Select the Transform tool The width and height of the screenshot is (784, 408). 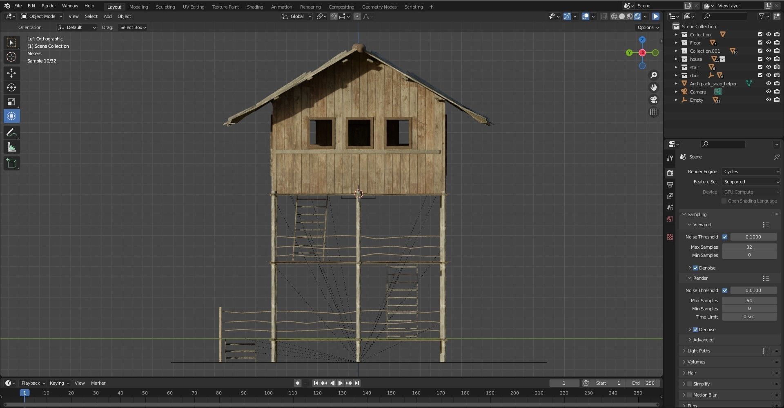point(11,116)
